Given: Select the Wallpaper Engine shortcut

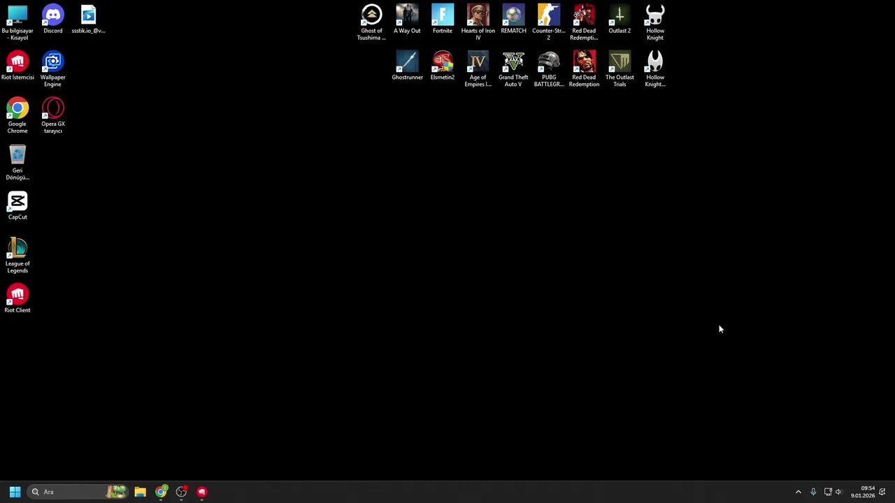Looking at the screenshot, I should [52, 69].
